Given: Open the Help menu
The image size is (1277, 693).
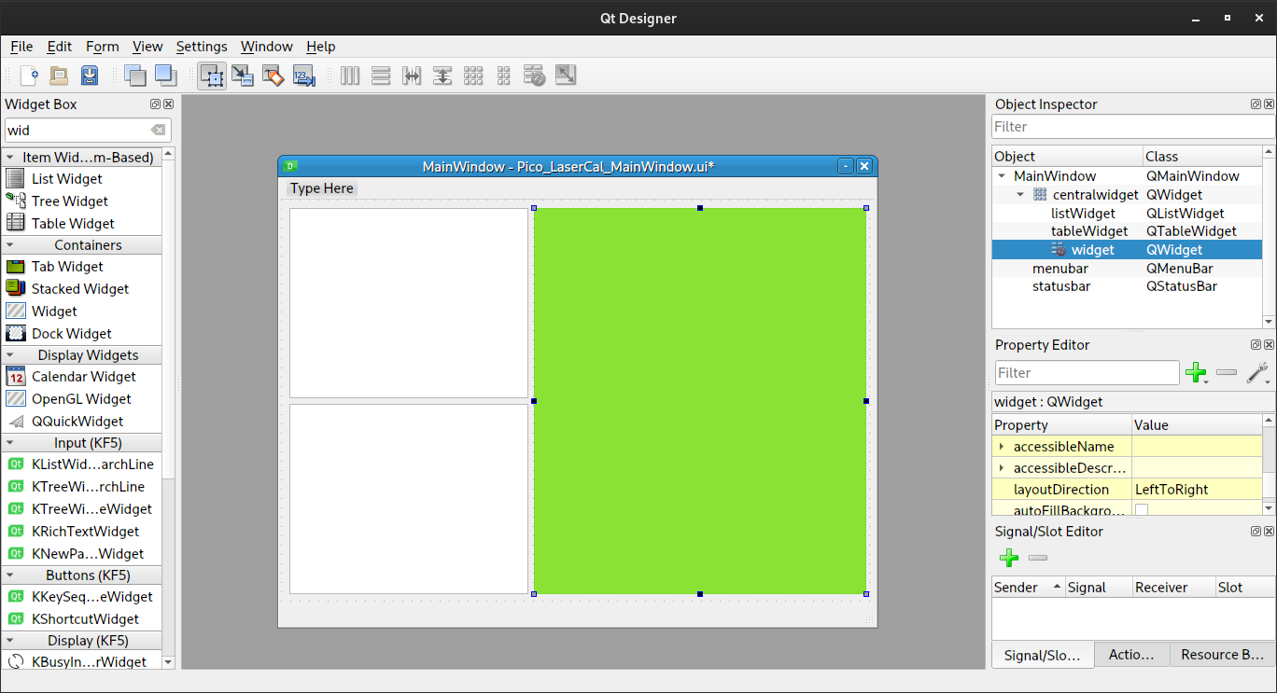Looking at the screenshot, I should coord(320,47).
